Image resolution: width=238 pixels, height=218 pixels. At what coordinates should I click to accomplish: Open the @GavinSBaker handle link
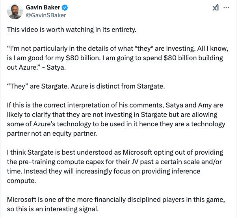pos(46,15)
